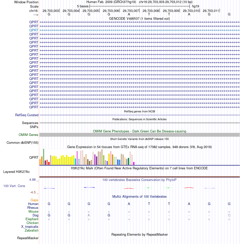Select the Mouse species row label

(33, 212)
